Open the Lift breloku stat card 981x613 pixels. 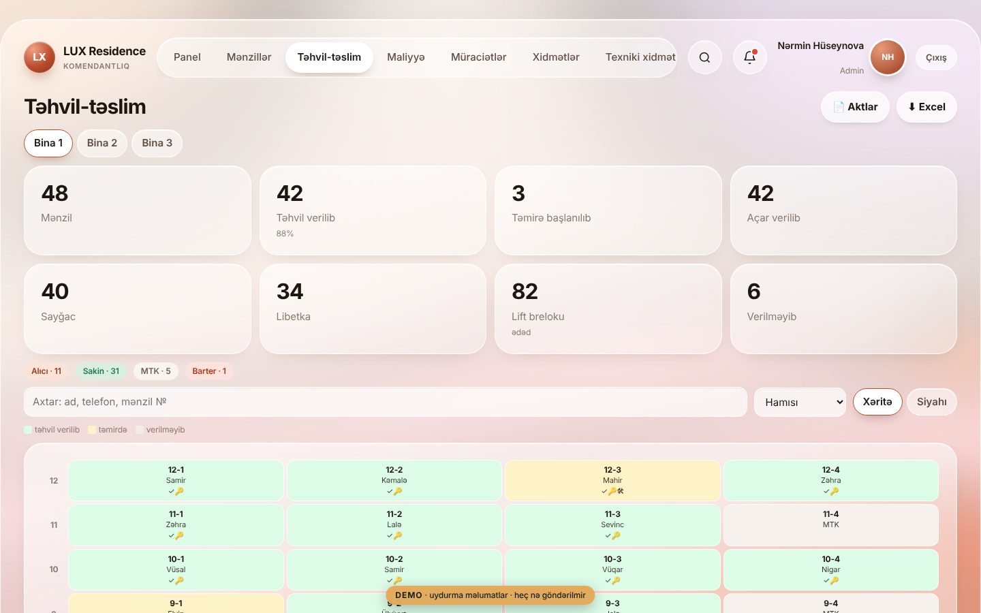608,309
